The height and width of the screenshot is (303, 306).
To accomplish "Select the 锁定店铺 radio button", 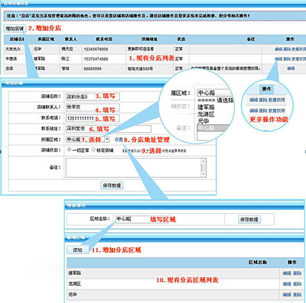I will (93, 150).
